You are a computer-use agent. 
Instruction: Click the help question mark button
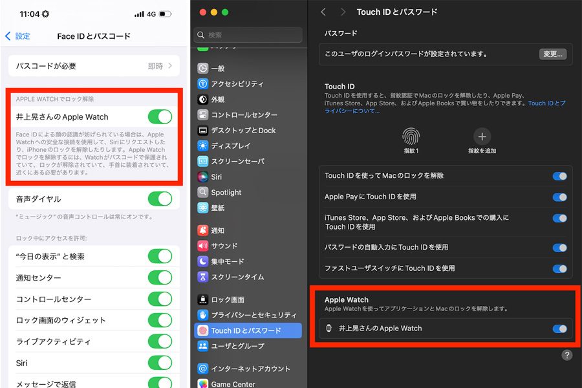[566, 355]
